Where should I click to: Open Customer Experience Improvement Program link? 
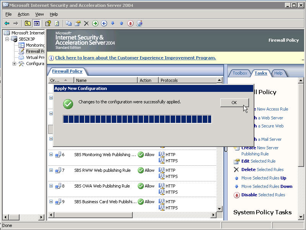coord(135,58)
